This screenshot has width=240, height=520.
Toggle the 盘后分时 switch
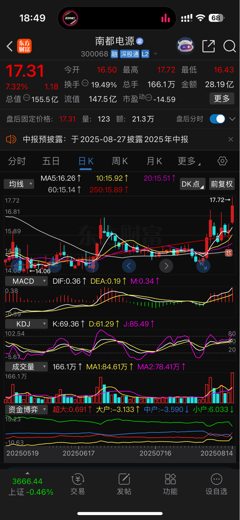tap(217, 119)
